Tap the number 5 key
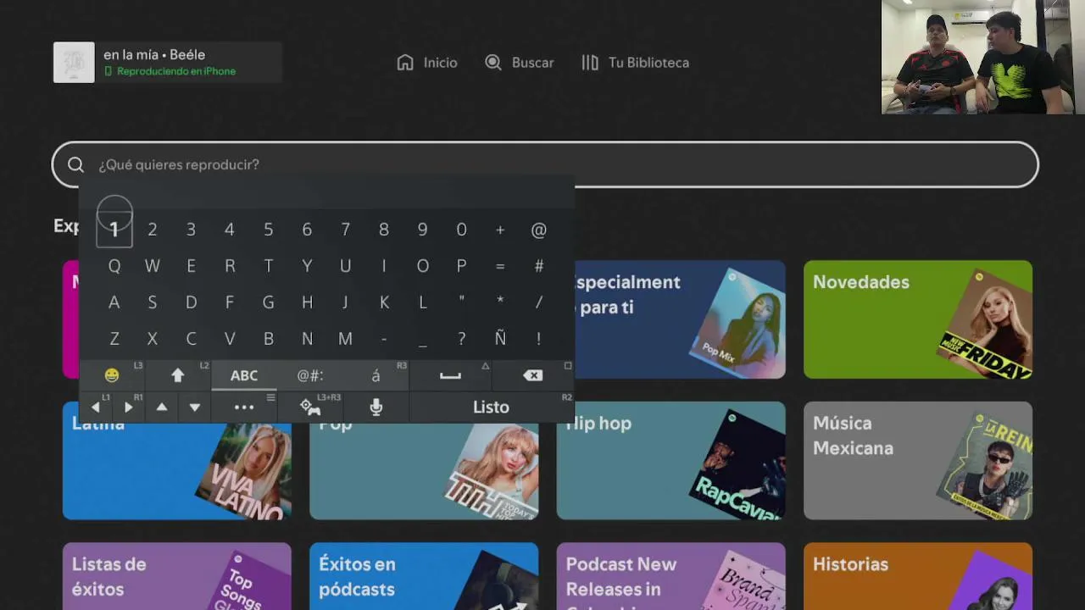 [x=268, y=230]
